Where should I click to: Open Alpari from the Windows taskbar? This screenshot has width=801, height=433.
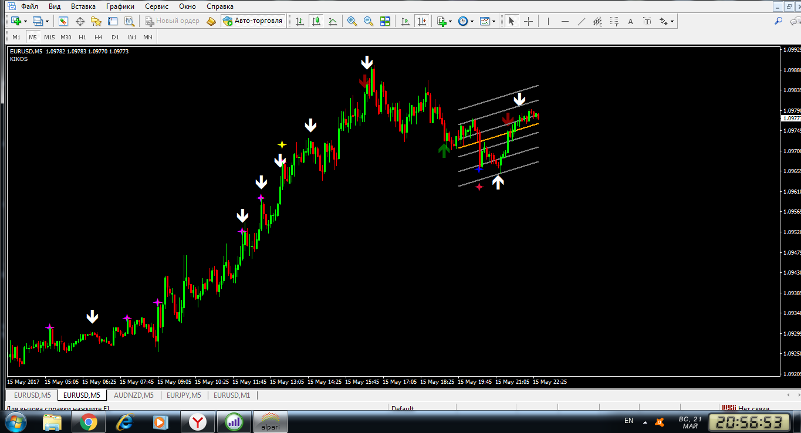click(270, 421)
